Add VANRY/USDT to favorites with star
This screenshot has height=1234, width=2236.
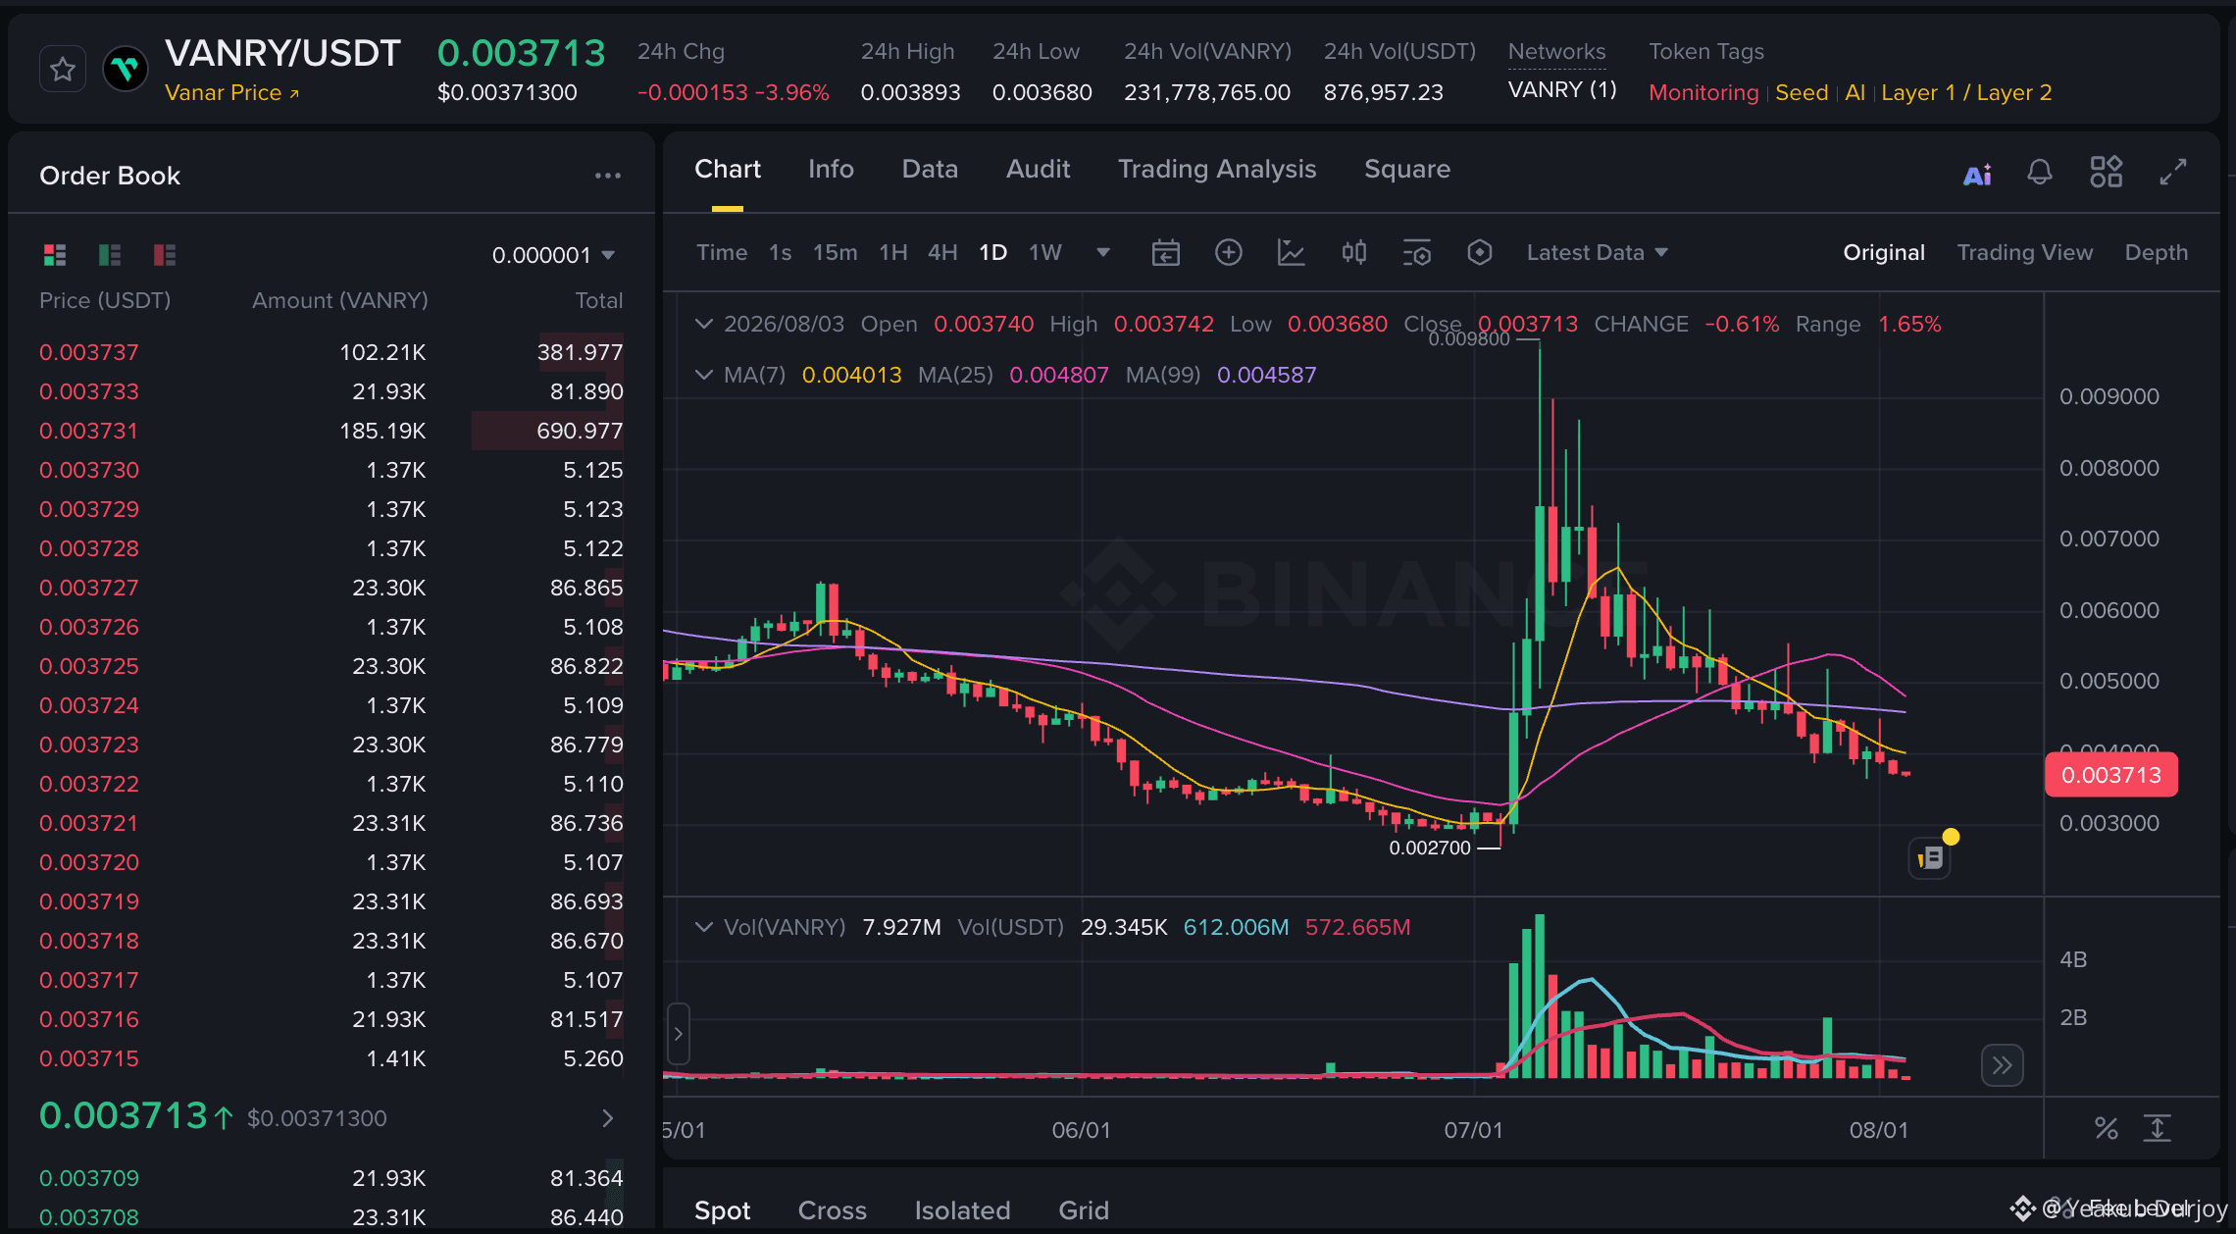[x=63, y=69]
